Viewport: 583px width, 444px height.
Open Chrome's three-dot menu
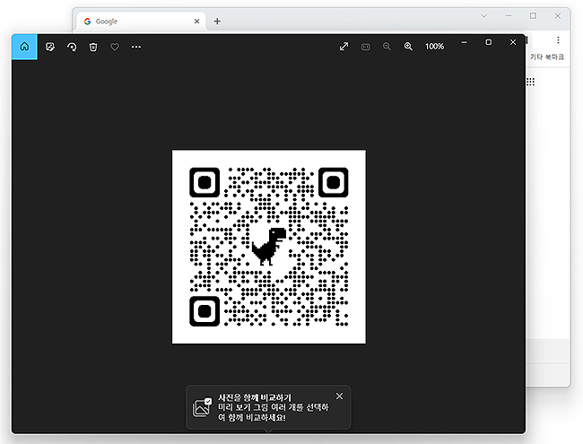[x=558, y=40]
